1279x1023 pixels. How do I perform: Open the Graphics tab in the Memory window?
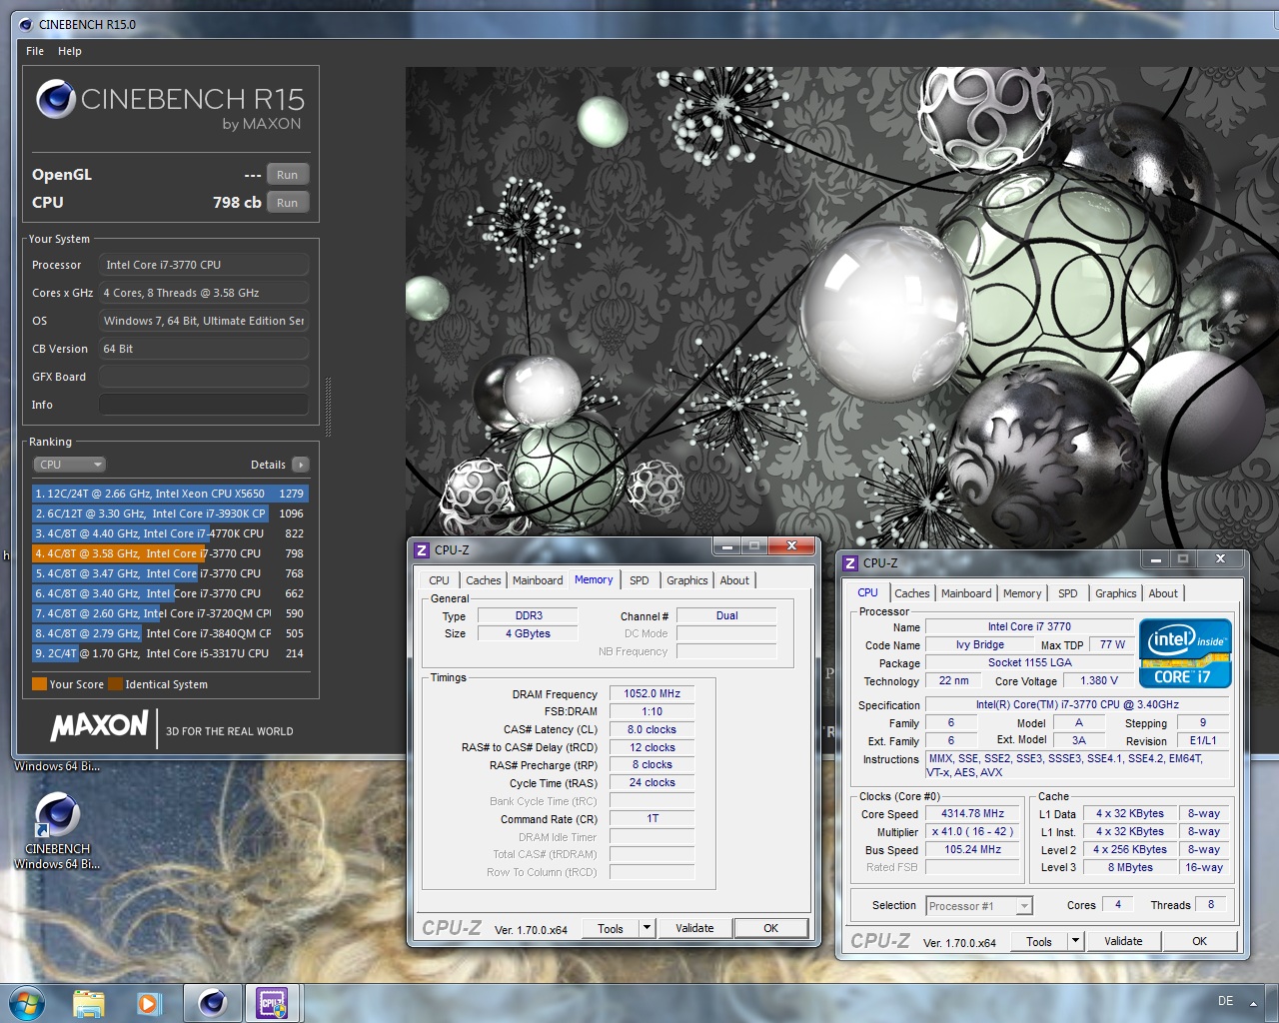[687, 580]
